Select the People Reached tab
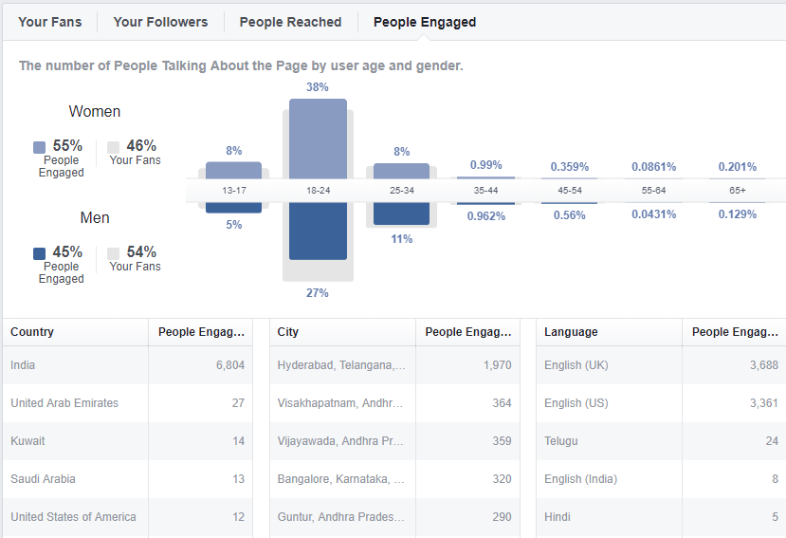The image size is (786, 538). tap(290, 22)
